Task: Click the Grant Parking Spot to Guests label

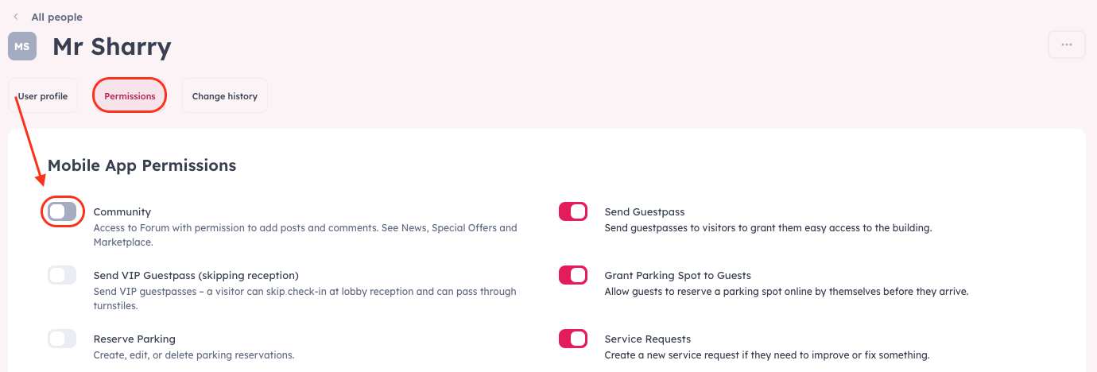Action: click(x=678, y=276)
